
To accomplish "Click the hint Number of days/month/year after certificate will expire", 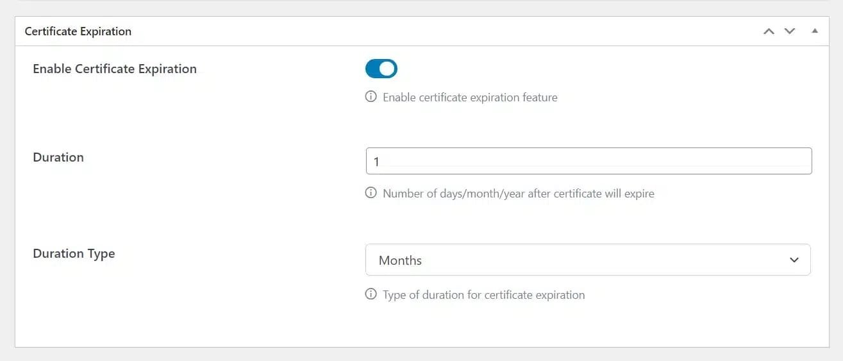I will coord(519,193).
